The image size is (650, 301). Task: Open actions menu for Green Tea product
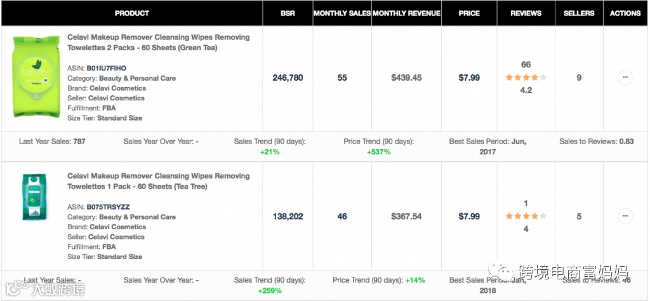625,77
